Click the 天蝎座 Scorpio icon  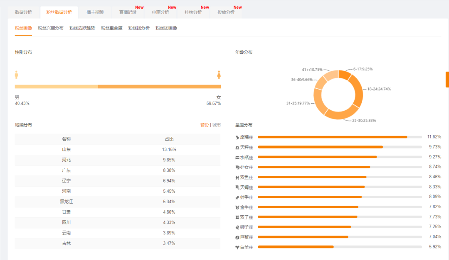click(x=237, y=187)
